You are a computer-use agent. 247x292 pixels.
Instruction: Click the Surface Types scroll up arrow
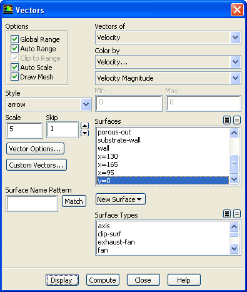tap(234, 226)
